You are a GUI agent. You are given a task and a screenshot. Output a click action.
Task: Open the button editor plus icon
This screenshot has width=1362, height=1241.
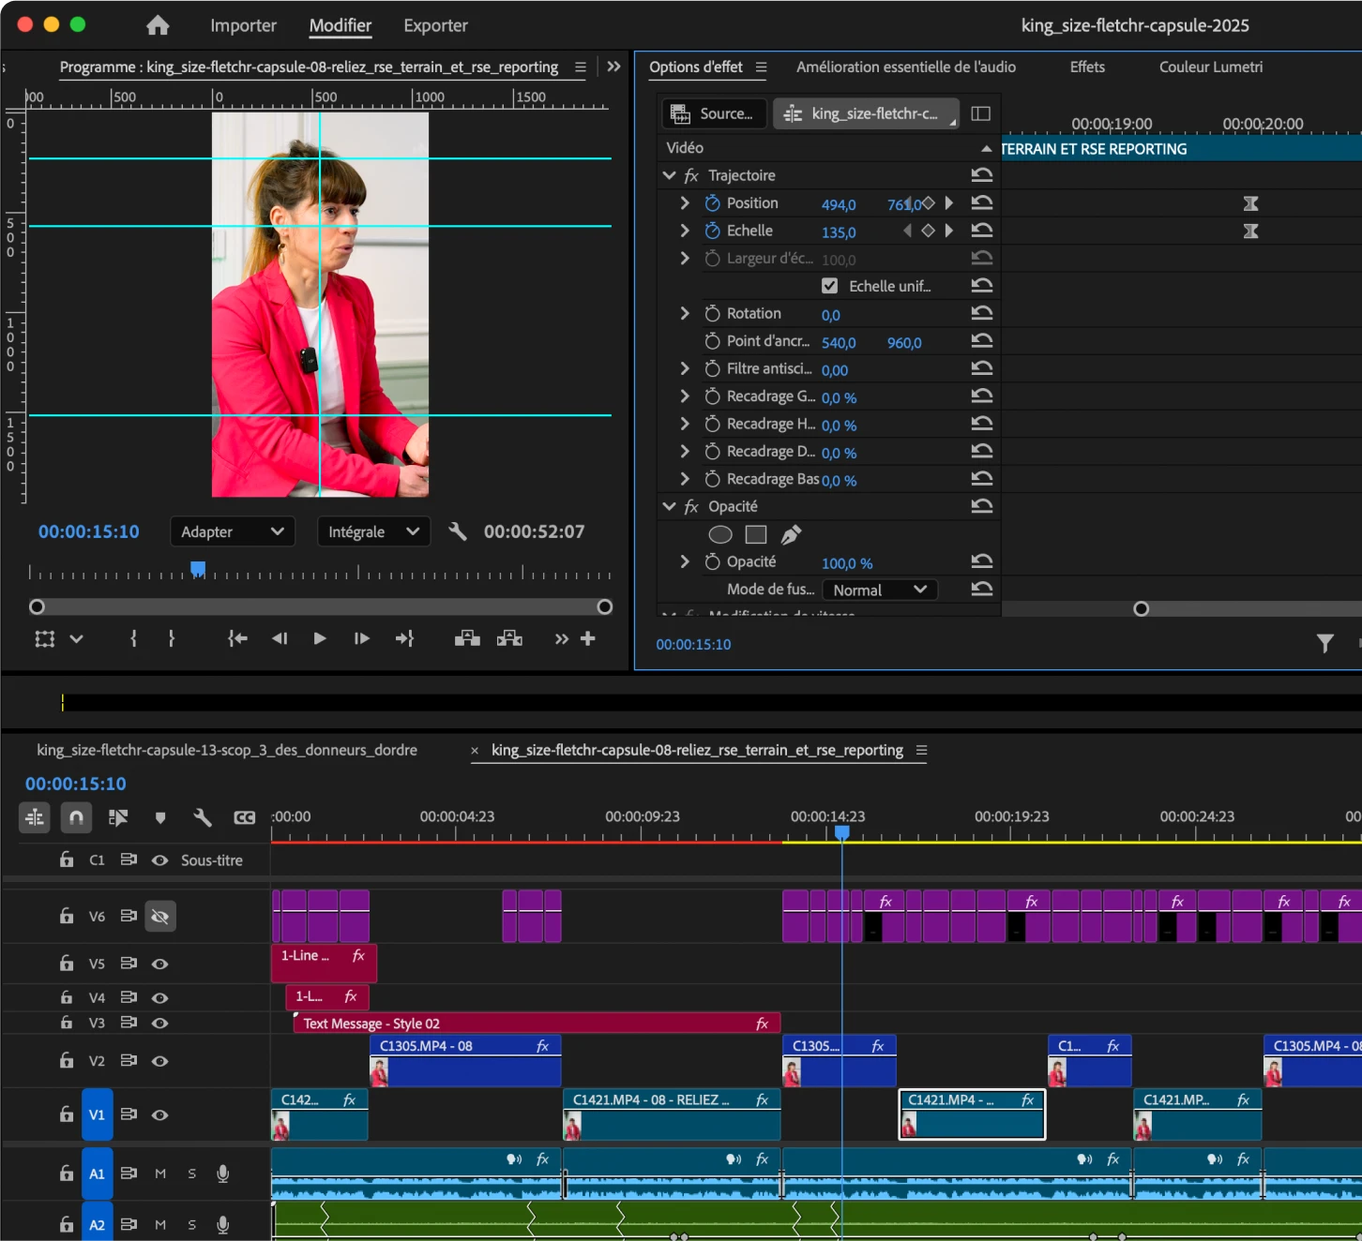pyautogui.click(x=588, y=638)
